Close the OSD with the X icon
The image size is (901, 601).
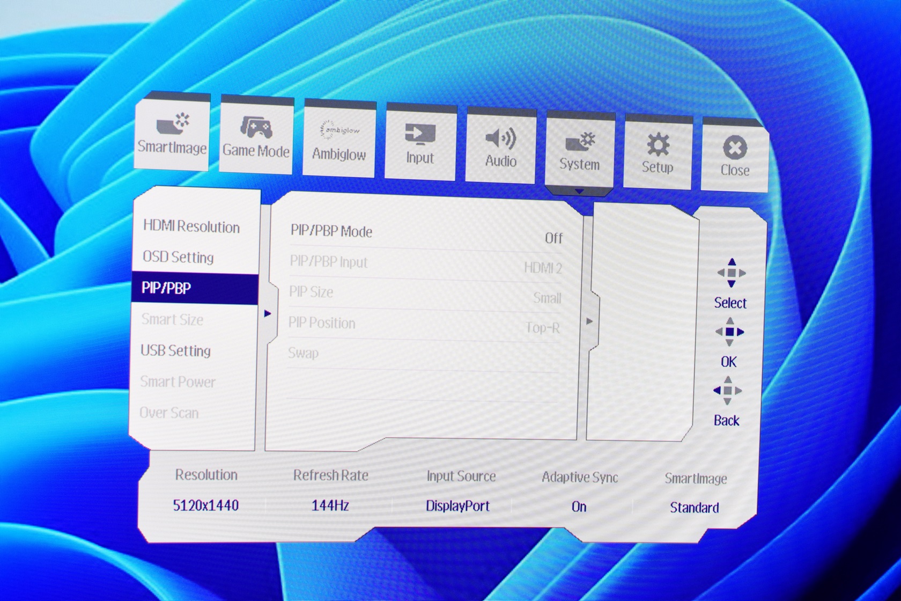coord(735,148)
